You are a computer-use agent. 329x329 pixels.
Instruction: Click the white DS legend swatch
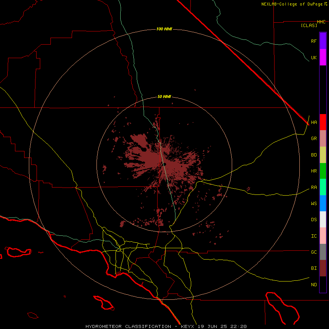coord(323,219)
